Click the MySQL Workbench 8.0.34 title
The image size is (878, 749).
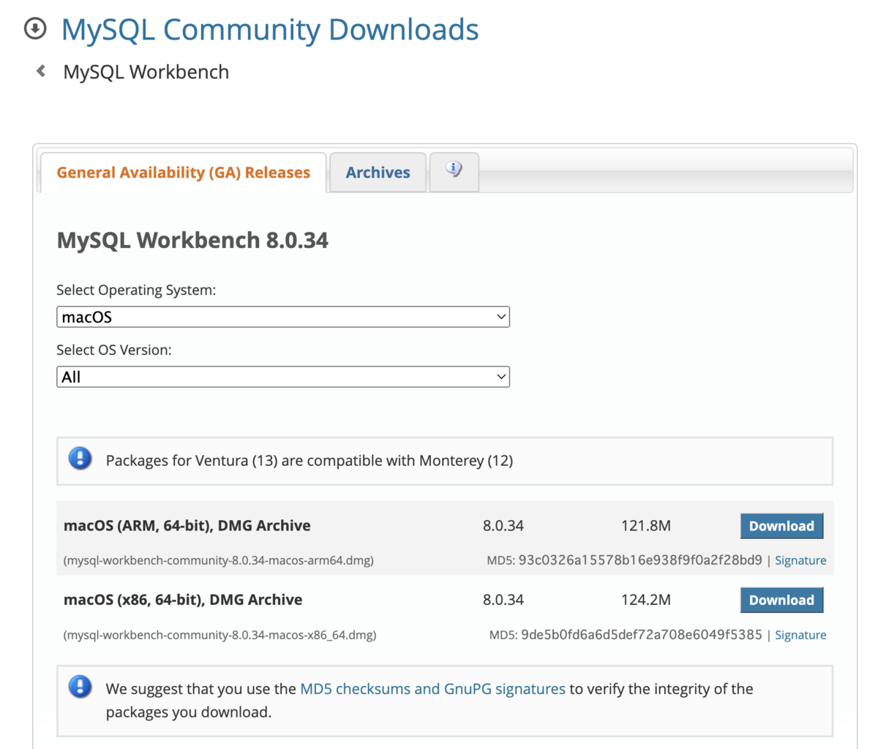click(192, 240)
